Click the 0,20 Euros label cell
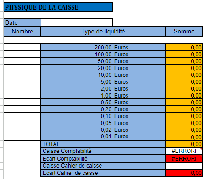The image size is (205, 179). pyautogui.click(x=103, y=109)
